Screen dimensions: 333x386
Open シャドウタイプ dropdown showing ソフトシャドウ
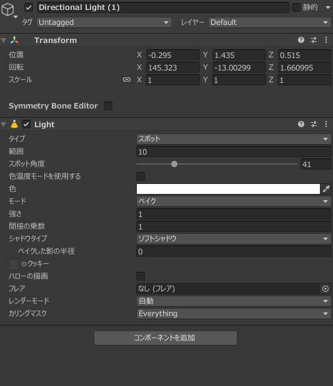tap(234, 239)
